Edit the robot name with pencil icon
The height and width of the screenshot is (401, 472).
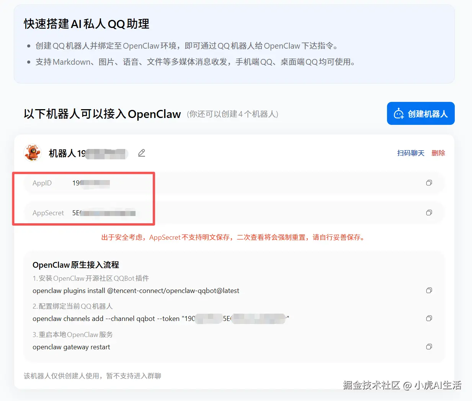point(142,153)
